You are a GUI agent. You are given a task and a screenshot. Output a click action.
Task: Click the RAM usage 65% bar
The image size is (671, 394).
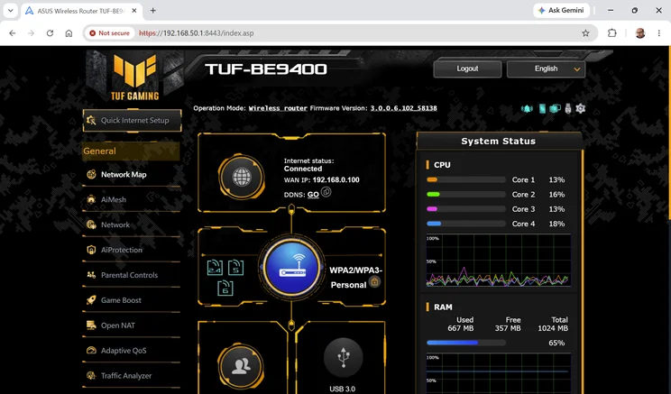tap(466, 343)
